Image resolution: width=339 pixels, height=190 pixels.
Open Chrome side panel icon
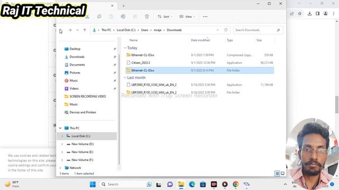tap(318, 14)
